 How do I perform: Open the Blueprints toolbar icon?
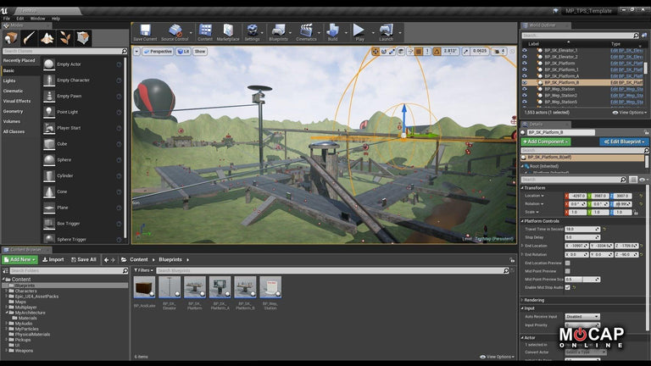pyautogui.click(x=279, y=31)
